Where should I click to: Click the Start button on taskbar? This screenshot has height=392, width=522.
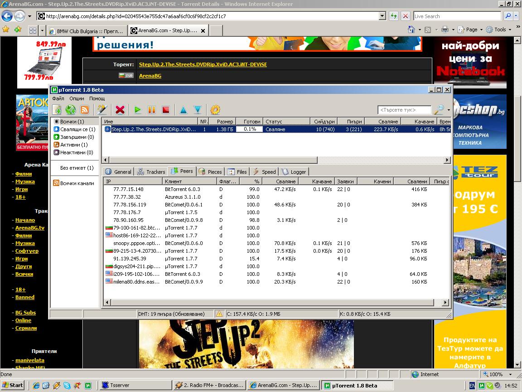13,385
